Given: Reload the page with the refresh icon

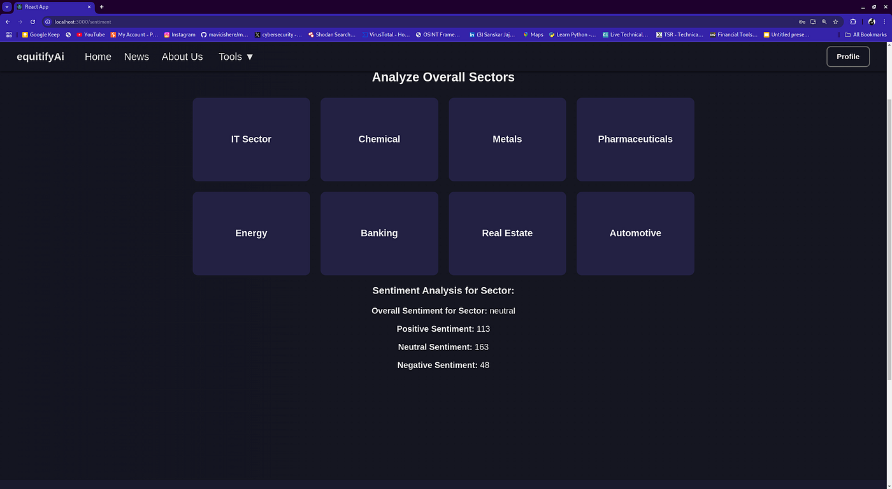Looking at the screenshot, I should [x=32, y=22].
